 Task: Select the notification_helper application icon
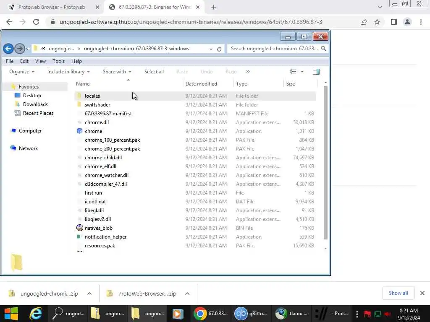(x=79, y=236)
